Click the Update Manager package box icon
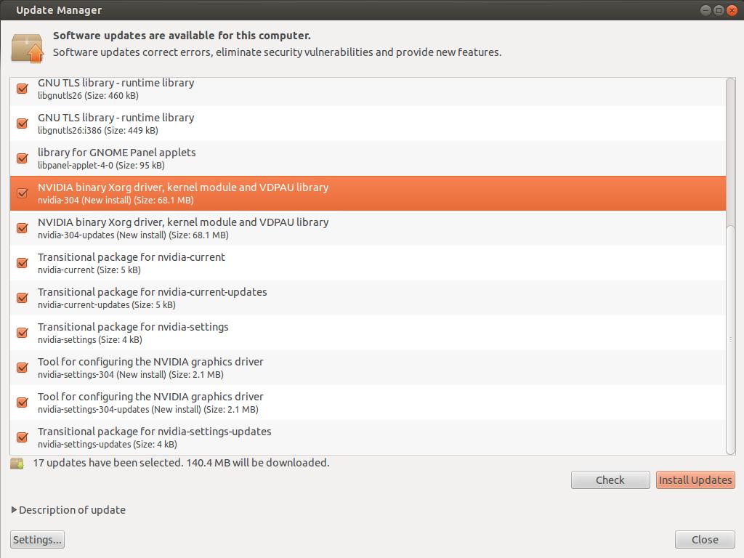744x558 pixels. [27, 46]
